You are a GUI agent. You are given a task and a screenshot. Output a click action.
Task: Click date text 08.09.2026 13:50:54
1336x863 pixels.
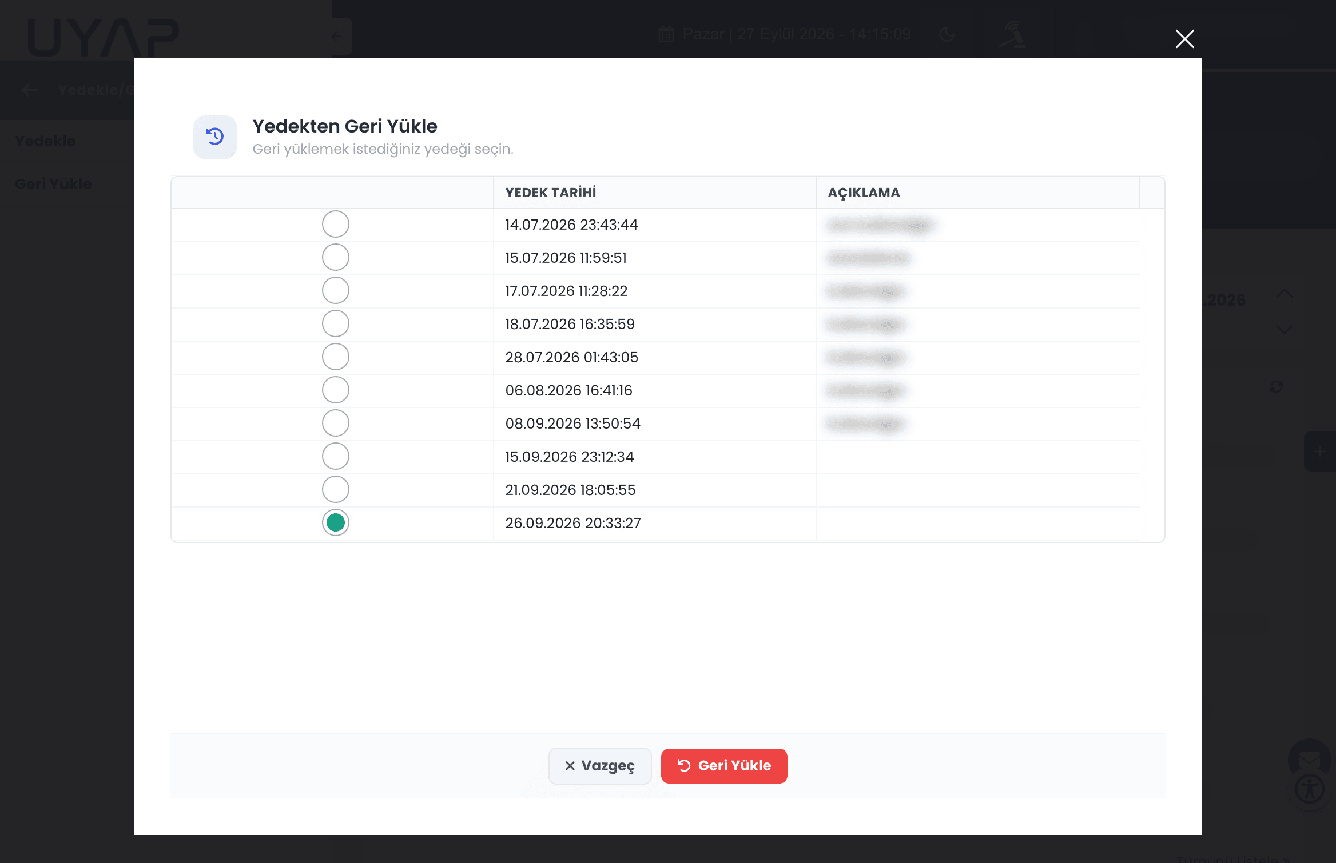click(572, 423)
